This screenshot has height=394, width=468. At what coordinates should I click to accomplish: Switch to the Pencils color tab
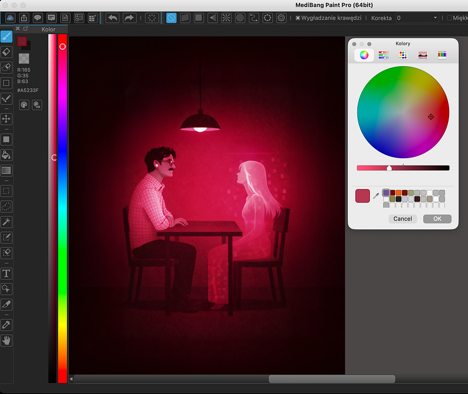442,55
